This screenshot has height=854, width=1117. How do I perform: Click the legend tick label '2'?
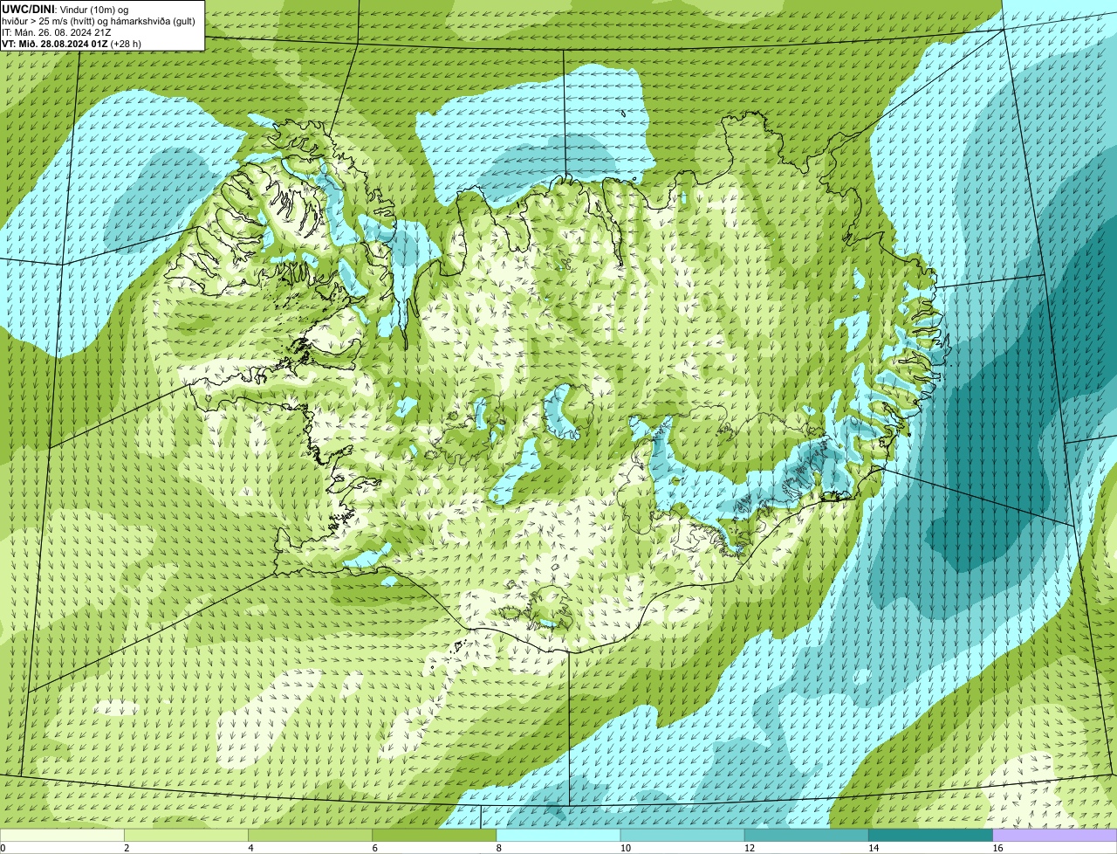(127, 848)
